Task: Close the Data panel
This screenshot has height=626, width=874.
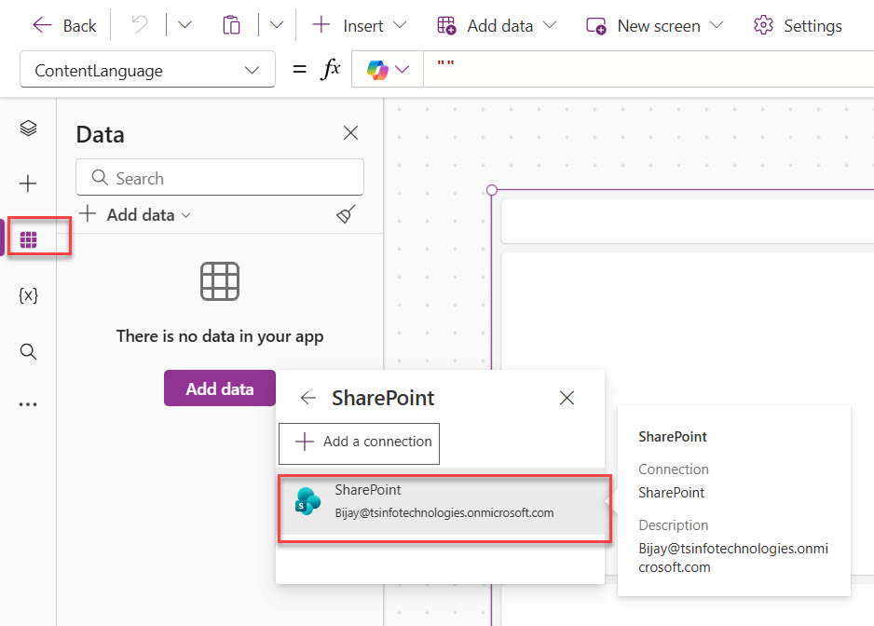Action: (x=350, y=132)
